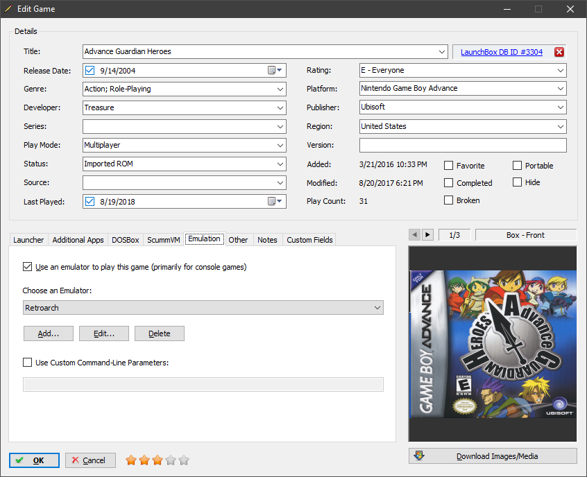Image resolution: width=587 pixels, height=477 pixels.
Task: Open the Last Played calendar picker
Action: [x=275, y=201]
